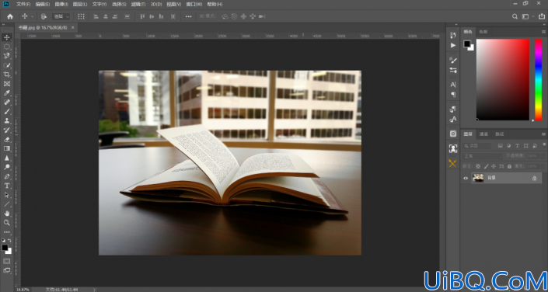Click the Share icon at top right
The width and height of the screenshot is (548, 292).
pos(542,16)
